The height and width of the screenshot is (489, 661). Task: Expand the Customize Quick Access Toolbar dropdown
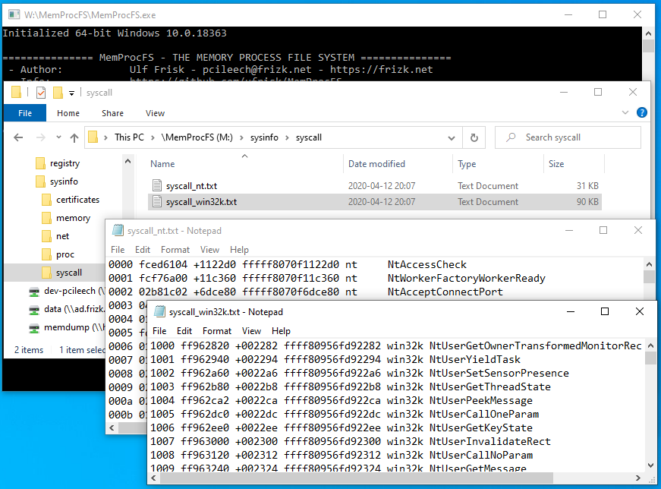pos(72,93)
